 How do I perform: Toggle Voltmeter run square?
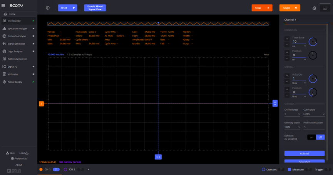click(33, 74)
